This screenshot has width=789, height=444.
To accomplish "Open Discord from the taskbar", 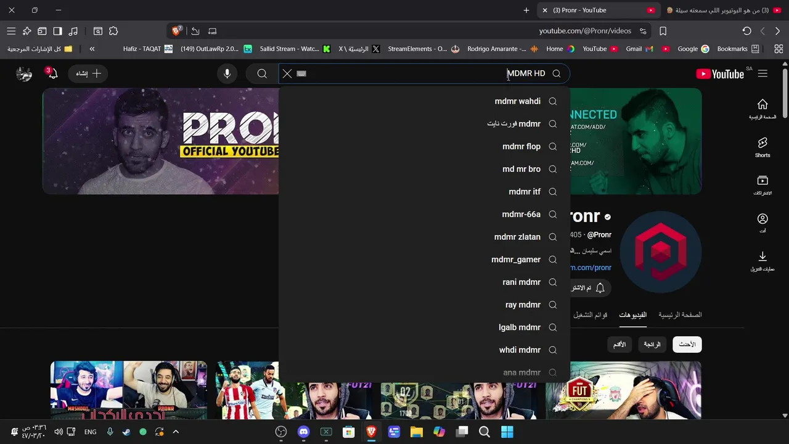I will pyautogui.click(x=303, y=432).
